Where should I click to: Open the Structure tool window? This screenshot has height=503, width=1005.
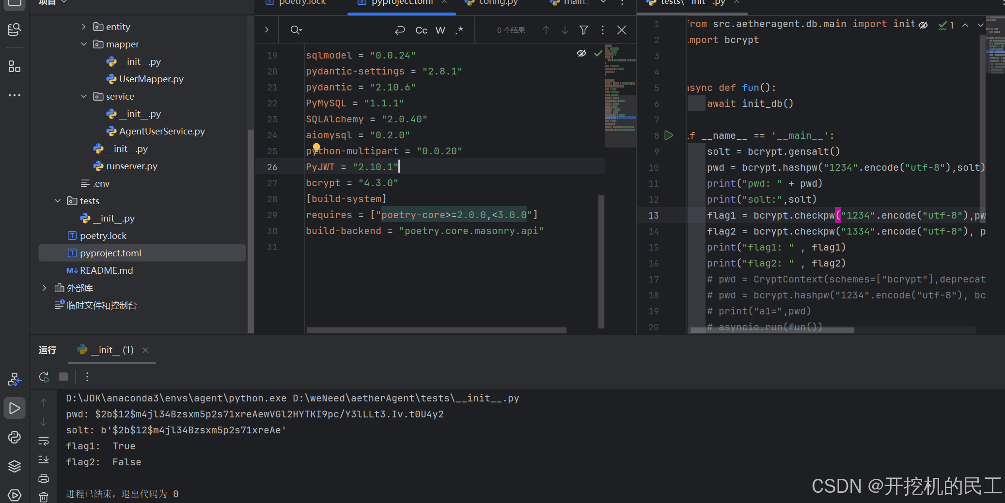pyautogui.click(x=14, y=67)
